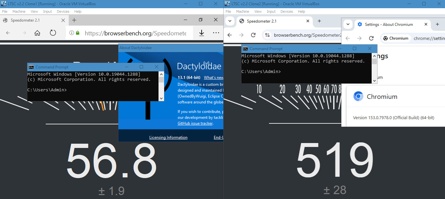Open Machine menu in Clone1 VirtualBox window
This screenshot has width=445, height=199.
[19, 11]
